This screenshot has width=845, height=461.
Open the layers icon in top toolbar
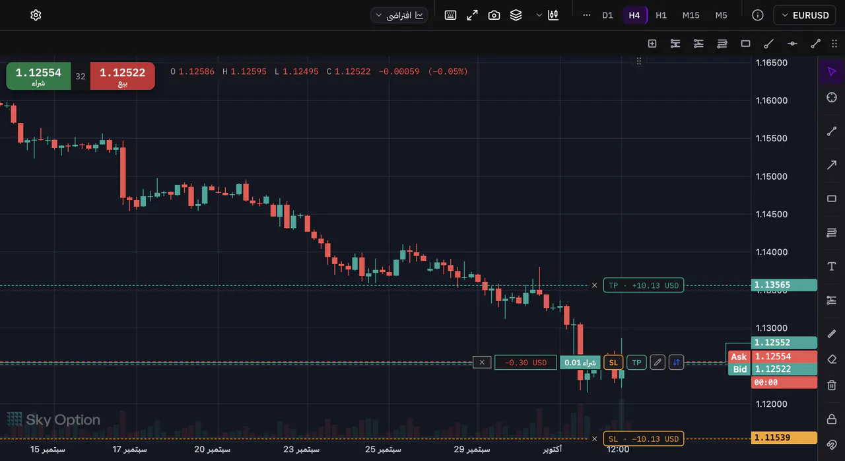coord(516,15)
